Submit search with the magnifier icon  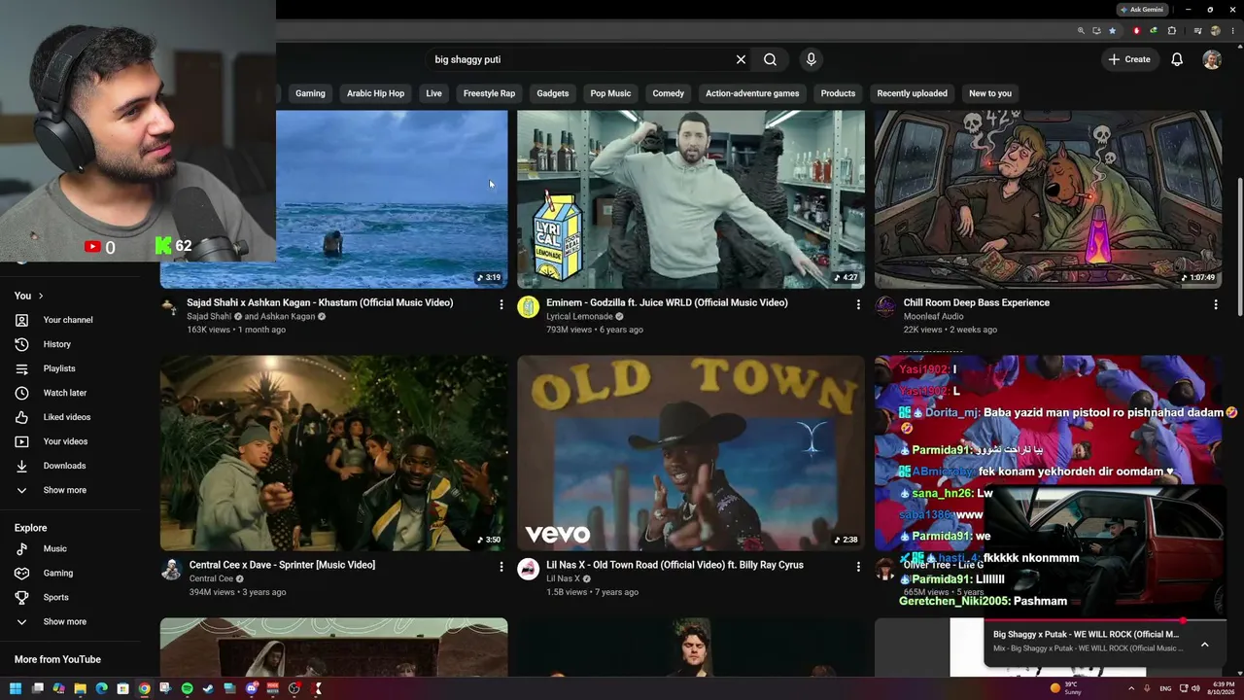(x=770, y=59)
